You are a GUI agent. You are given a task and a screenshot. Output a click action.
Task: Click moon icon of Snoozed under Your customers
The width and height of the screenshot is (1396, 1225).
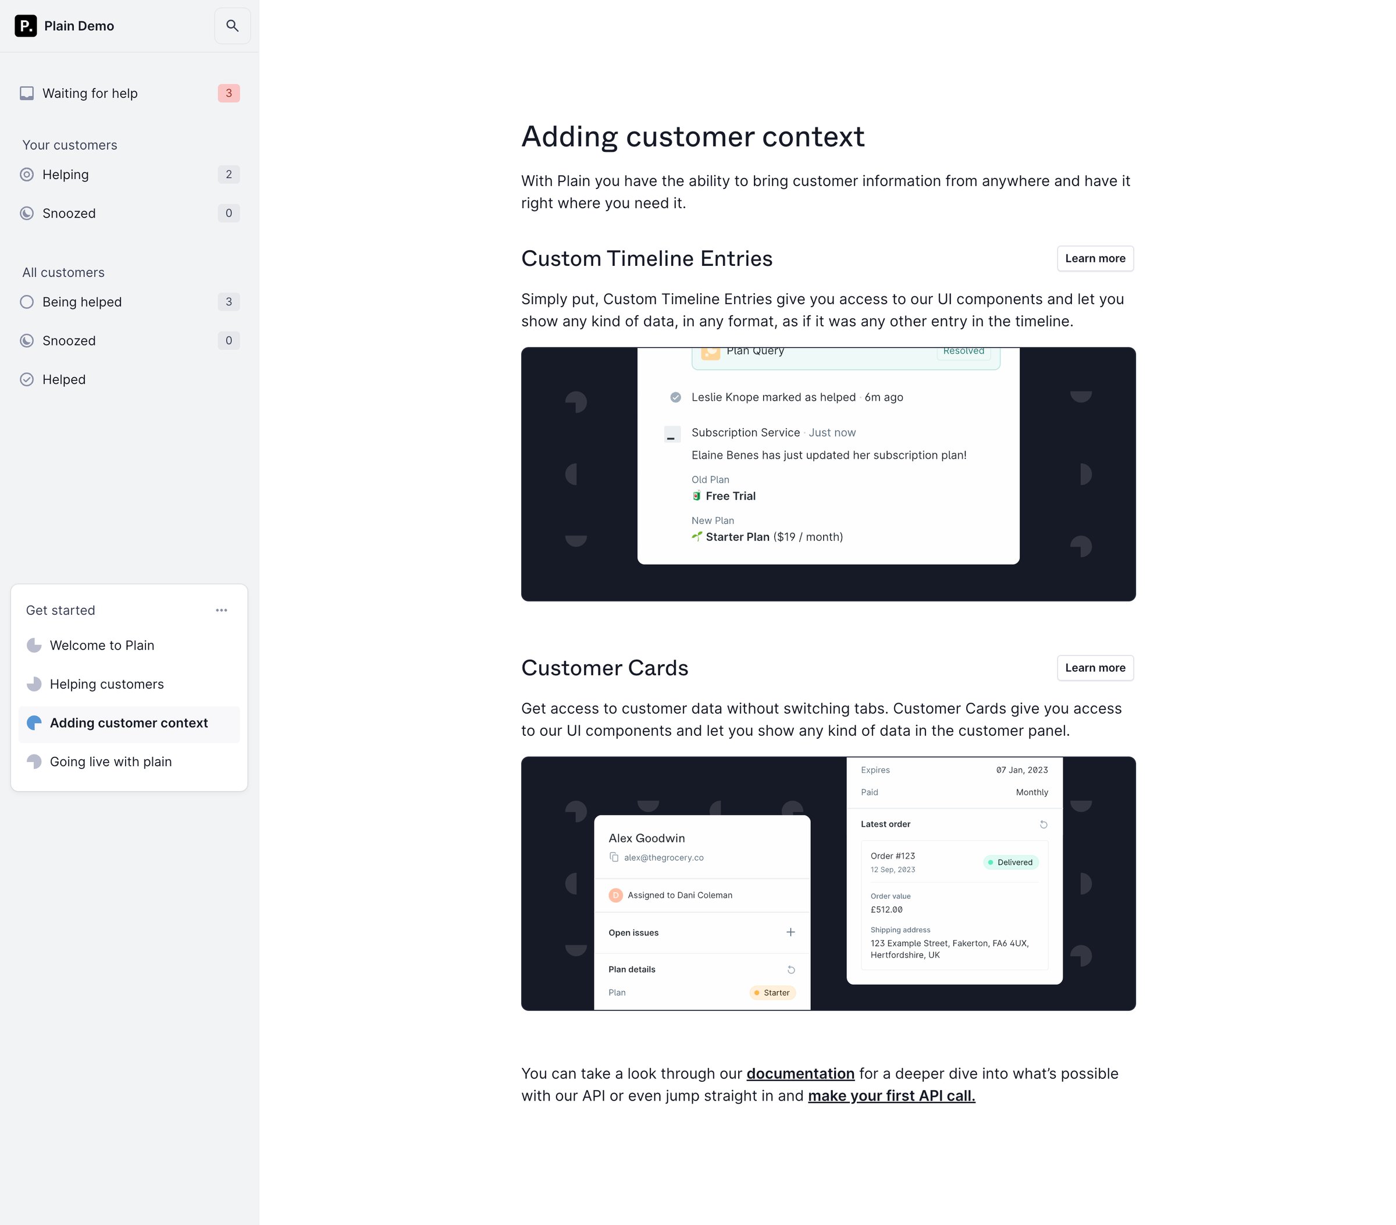[x=27, y=213]
